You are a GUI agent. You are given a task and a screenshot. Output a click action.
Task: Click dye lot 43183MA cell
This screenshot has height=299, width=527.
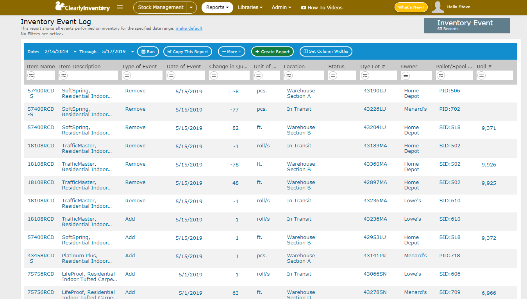click(375, 146)
